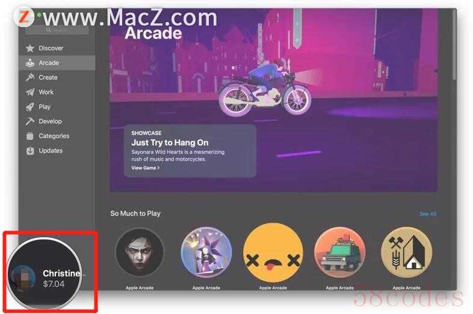Click the See All link
Screen dimensions: 473x314
point(428,214)
